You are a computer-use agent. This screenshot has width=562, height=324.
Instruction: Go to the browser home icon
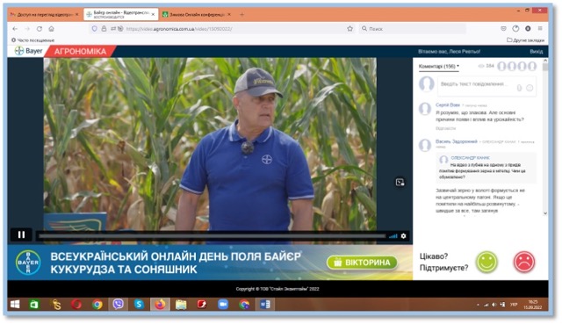click(51, 29)
